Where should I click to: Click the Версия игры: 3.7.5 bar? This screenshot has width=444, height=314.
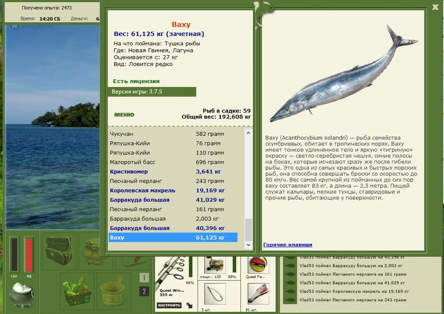(x=152, y=92)
